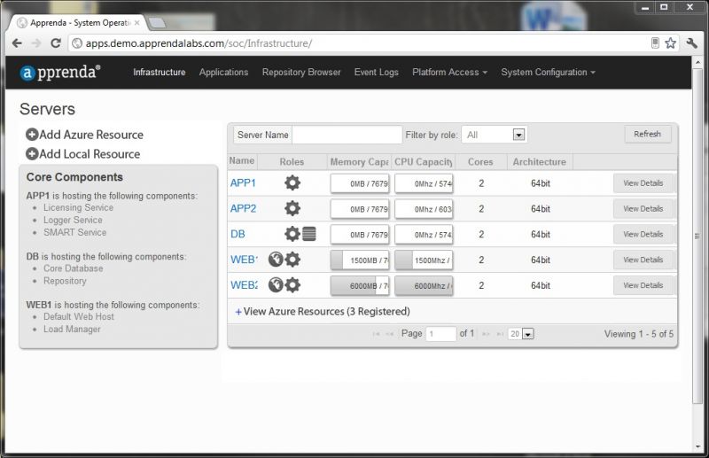
Task: Expand View Azure Resources (3 Registered)
Action: [323, 312]
